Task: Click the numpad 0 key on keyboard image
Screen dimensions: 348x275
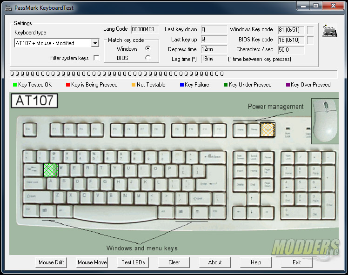Action: click(x=294, y=212)
